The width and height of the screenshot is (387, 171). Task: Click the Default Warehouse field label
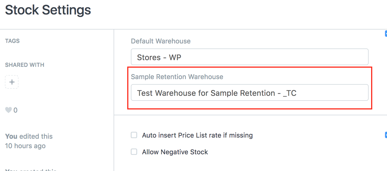point(161,41)
